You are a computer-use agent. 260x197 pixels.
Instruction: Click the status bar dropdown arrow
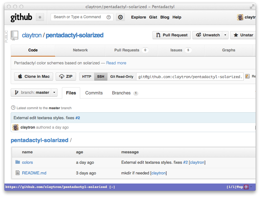click(x=251, y=187)
